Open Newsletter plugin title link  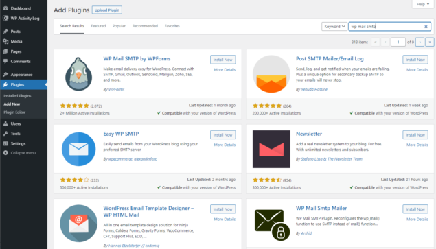(309, 134)
